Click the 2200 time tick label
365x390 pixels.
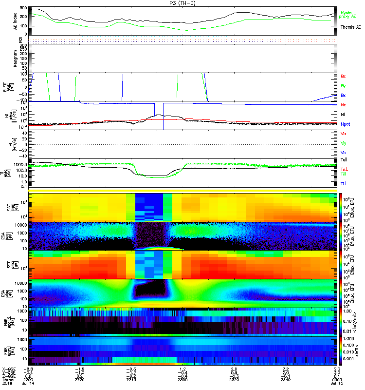(28, 380)
